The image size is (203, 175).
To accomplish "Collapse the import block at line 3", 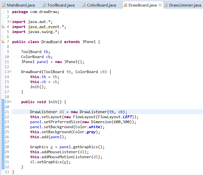I will (x=10, y=22).
